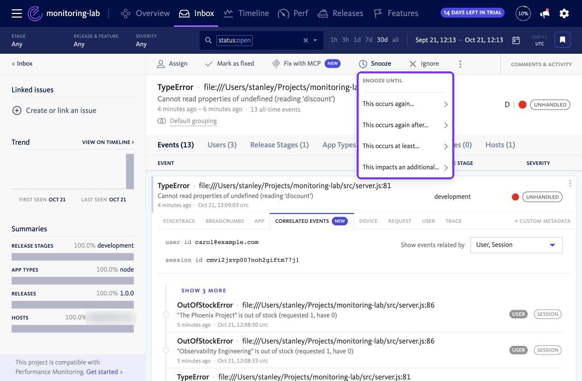Click Get started performance link
The height and width of the screenshot is (381, 582).
click(x=104, y=372)
